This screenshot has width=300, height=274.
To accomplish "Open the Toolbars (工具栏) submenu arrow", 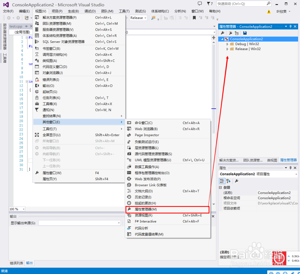I will tap(121, 129).
